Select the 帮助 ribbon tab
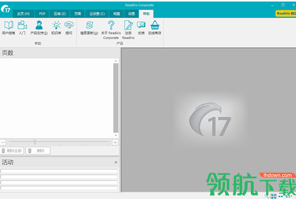The image size is (296, 199). 146,14
